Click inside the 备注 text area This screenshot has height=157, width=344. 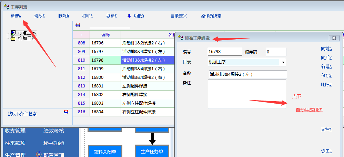247,94
